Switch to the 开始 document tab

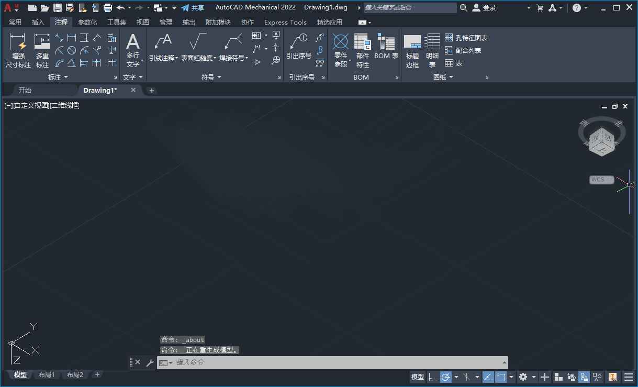pyautogui.click(x=25, y=90)
